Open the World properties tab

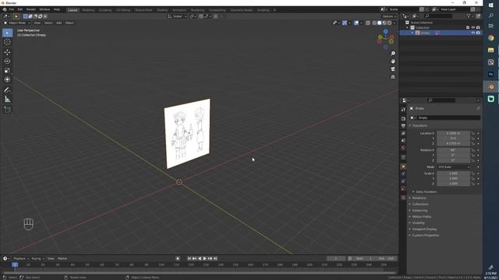[403, 148]
